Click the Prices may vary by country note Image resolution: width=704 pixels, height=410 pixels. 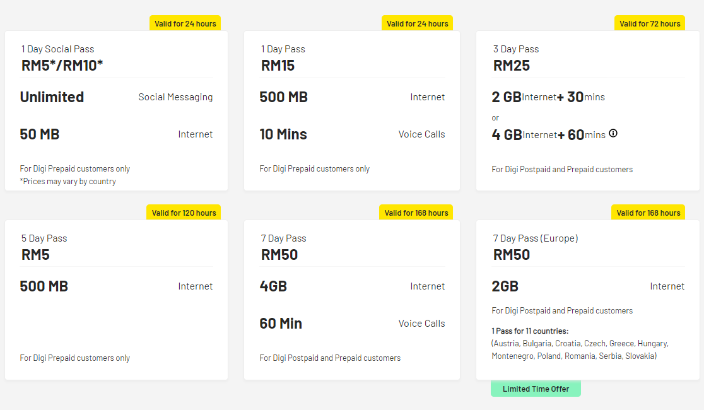click(68, 182)
